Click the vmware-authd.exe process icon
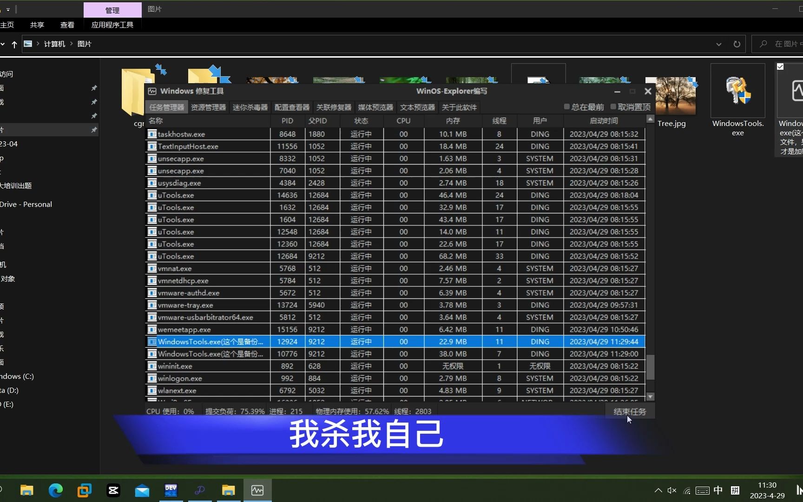The width and height of the screenshot is (803, 502). pyautogui.click(x=152, y=293)
